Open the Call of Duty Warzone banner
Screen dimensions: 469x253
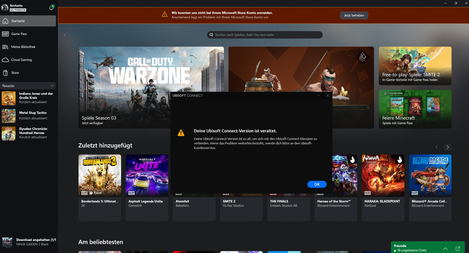(x=151, y=88)
